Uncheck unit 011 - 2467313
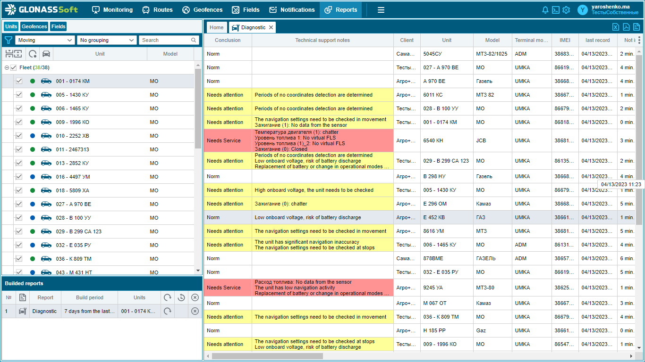This screenshot has height=362, width=645. (x=19, y=149)
